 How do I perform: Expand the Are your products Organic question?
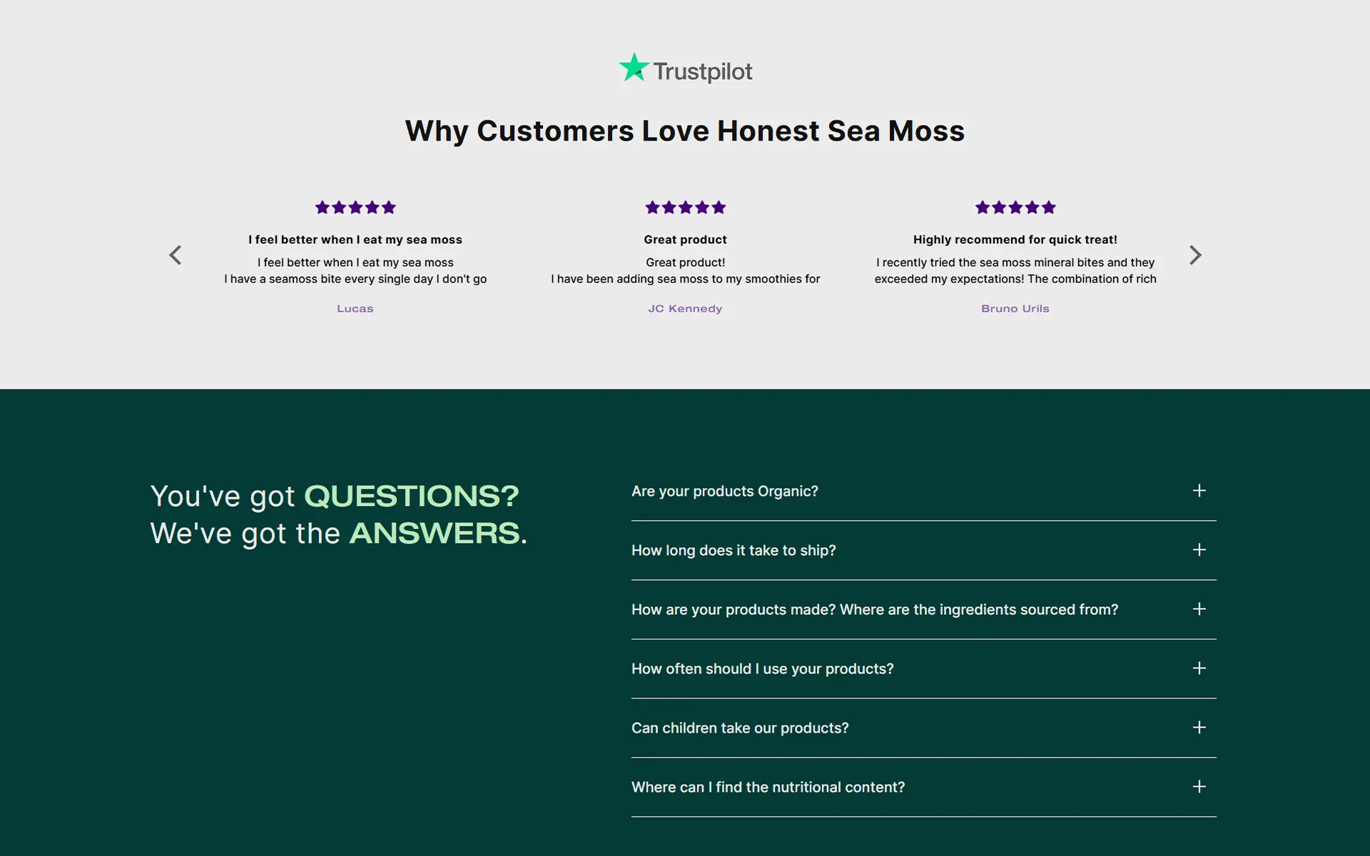923,491
